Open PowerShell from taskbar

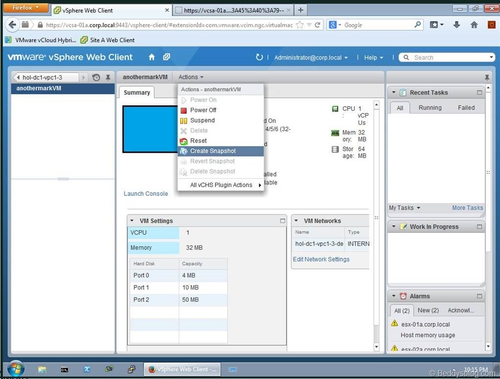tap(87, 369)
